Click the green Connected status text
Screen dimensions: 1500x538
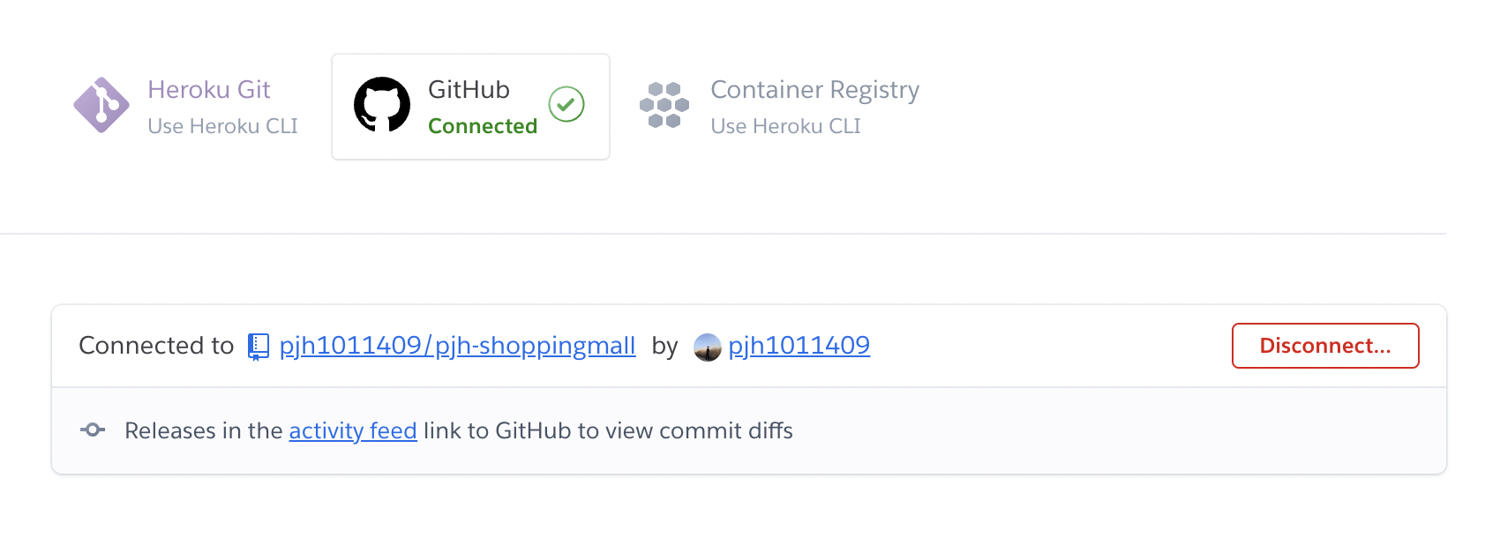click(x=483, y=126)
